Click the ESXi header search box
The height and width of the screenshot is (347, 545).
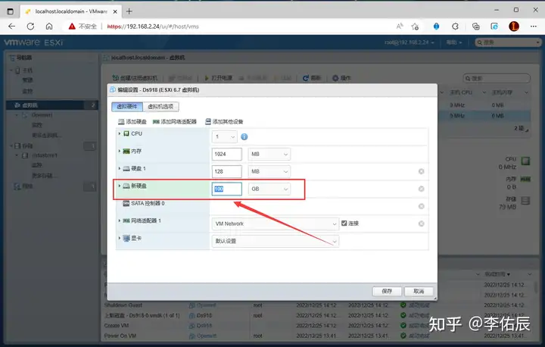coord(508,42)
